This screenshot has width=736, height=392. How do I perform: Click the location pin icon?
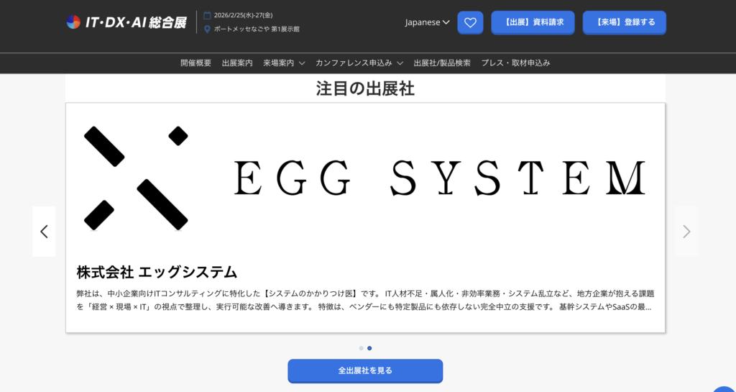click(x=208, y=29)
